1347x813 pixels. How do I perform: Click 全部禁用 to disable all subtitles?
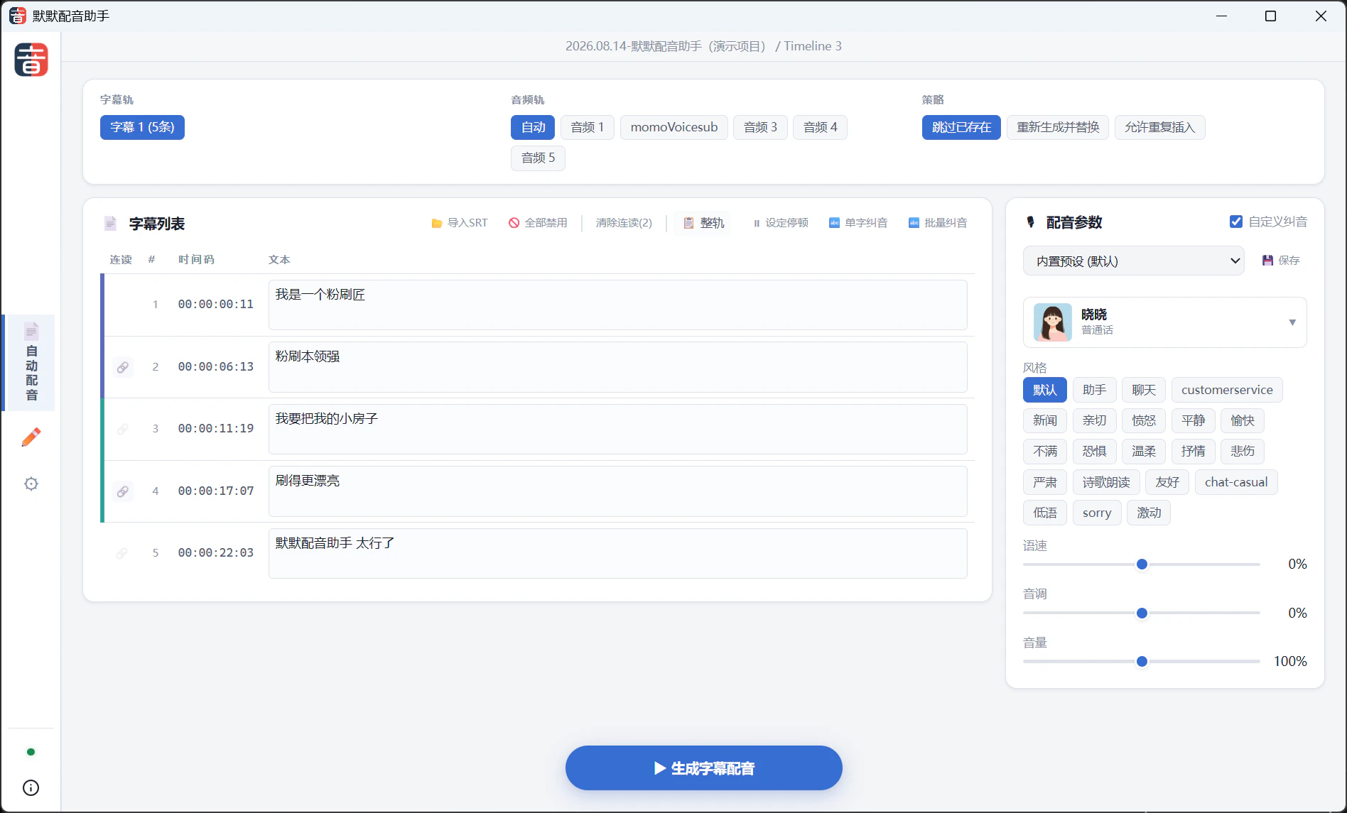pyautogui.click(x=538, y=223)
